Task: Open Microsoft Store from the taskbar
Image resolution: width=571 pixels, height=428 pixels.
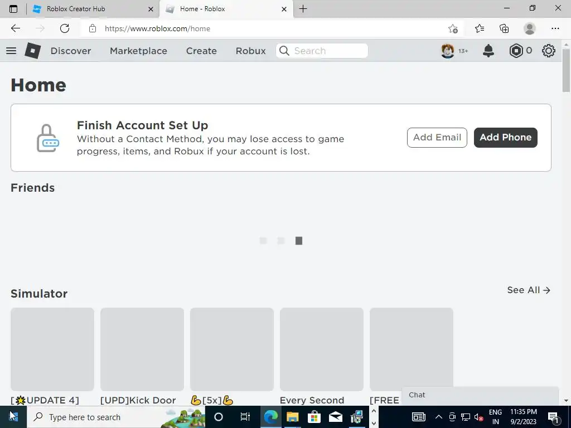Action: (314, 417)
